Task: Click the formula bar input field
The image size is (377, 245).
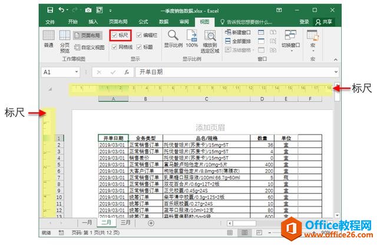Action: click(x=236, y=72)
